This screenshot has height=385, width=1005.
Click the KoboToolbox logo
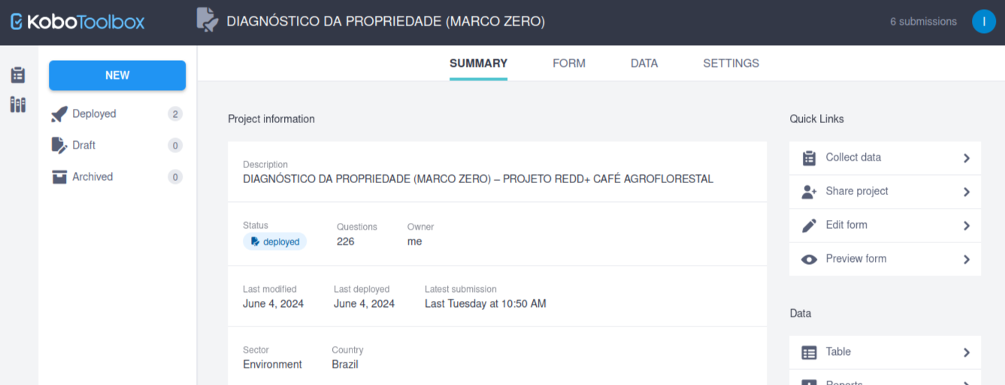pos(77,22)
